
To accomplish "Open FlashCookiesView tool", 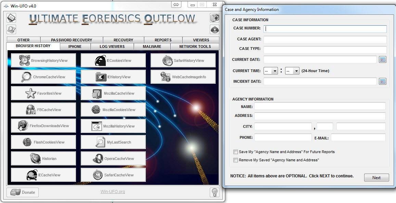I will 43,142.
